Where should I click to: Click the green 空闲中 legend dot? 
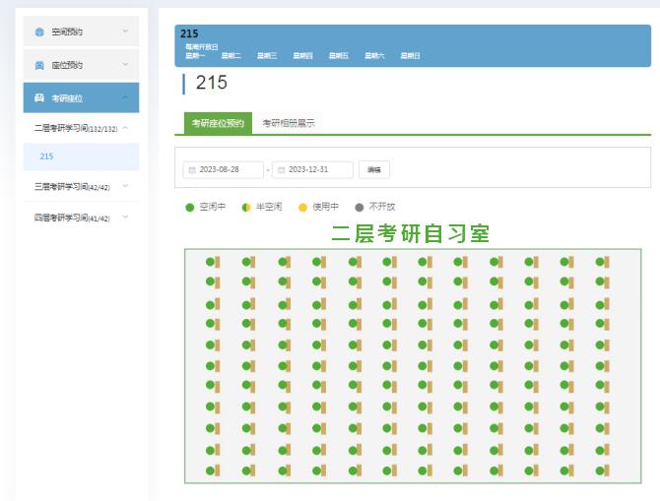point(190,207)
